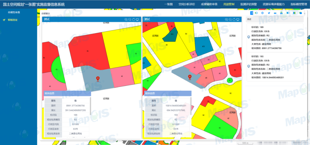Click the overlapping squares layer icon
The image size is (310, 145).
click(x=301, y=13)
